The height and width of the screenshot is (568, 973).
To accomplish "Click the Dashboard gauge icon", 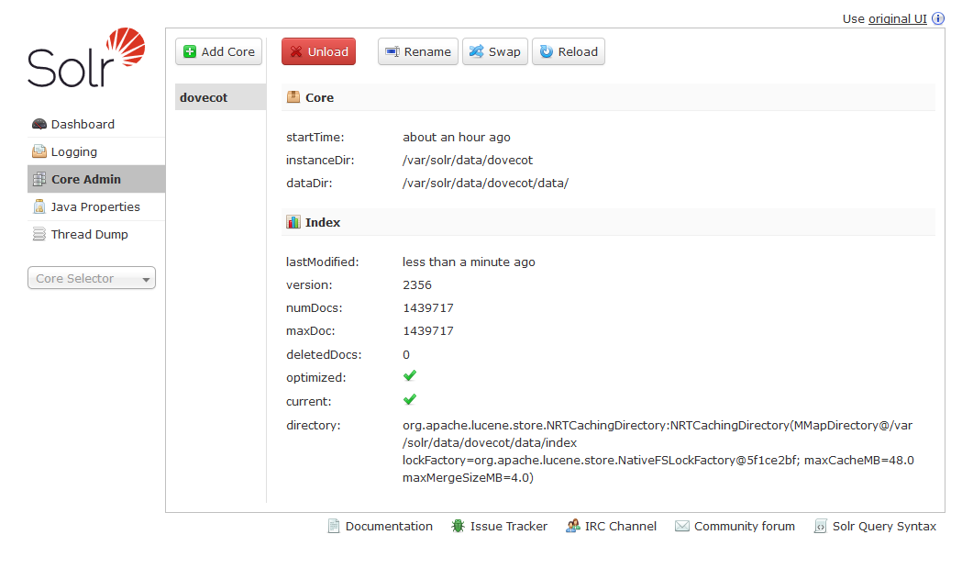I will pos(39,125).
